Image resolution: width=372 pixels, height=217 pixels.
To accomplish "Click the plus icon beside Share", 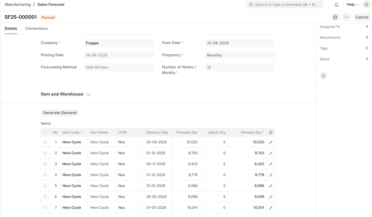I will [x=367, y=59].
